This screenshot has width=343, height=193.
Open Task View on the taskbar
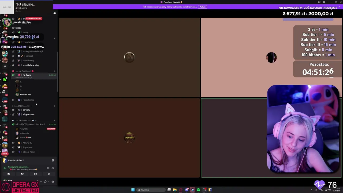pyautogui.click(x=169, y=190)
